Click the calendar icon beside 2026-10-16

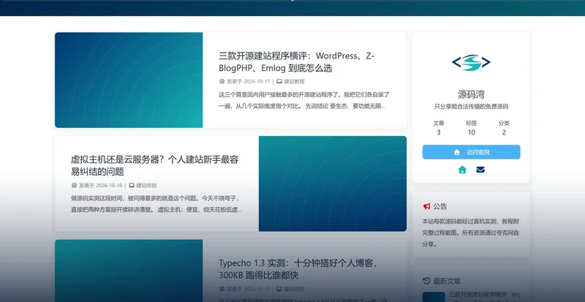(x=74, y=185)
